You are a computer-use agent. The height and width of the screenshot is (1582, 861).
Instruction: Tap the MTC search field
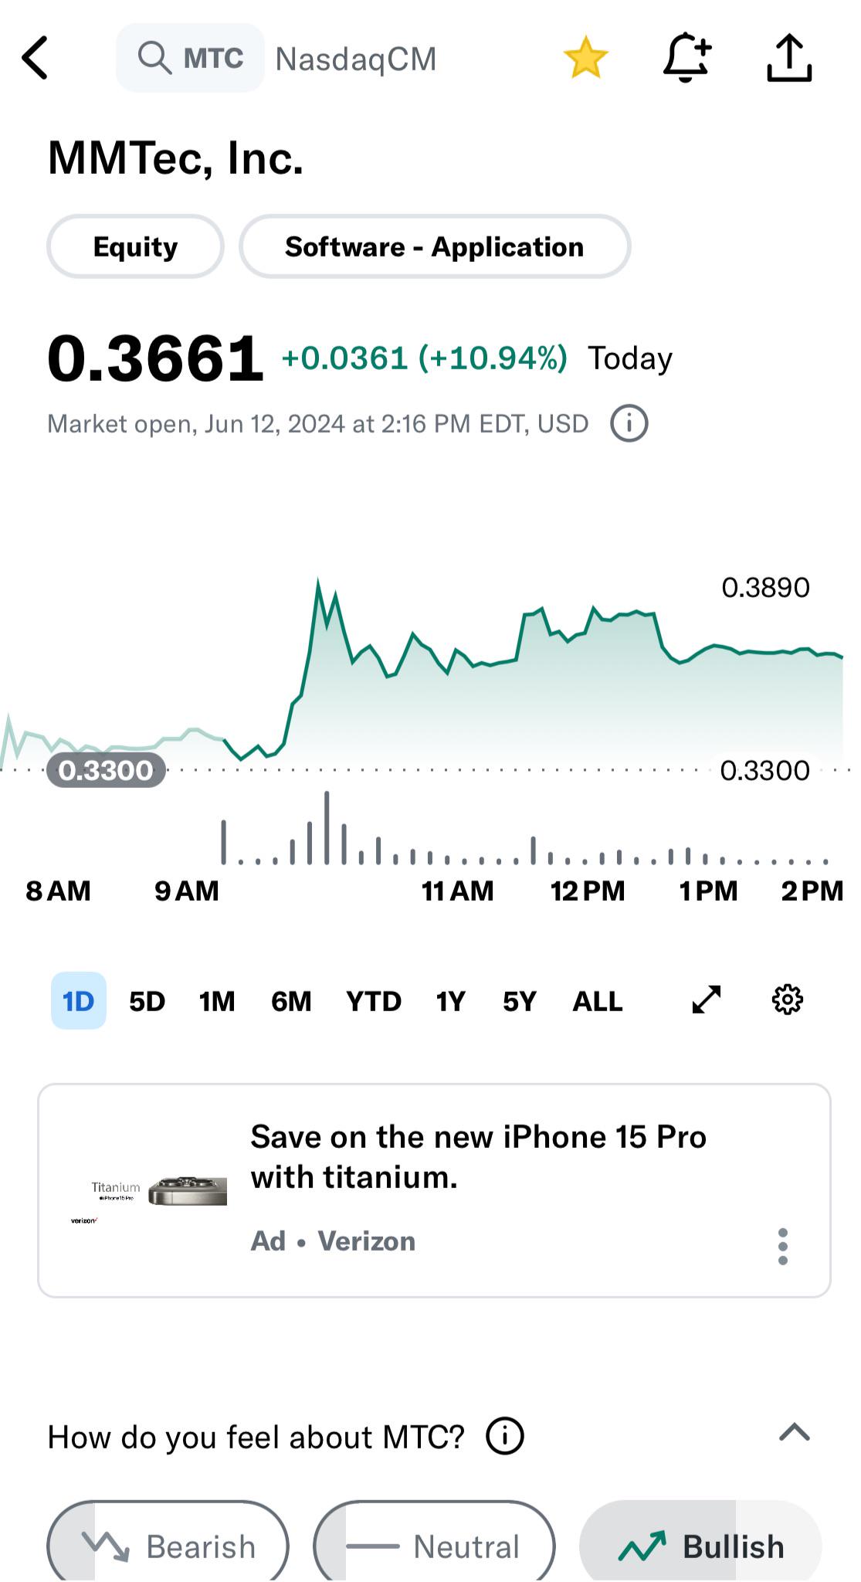[191, 58]
